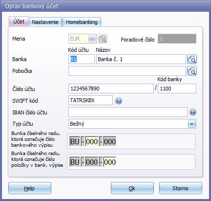This screenshot has height=201, width=211.
Task: Expand the Mena currency dropdown
Action: (x=92, y=39)
